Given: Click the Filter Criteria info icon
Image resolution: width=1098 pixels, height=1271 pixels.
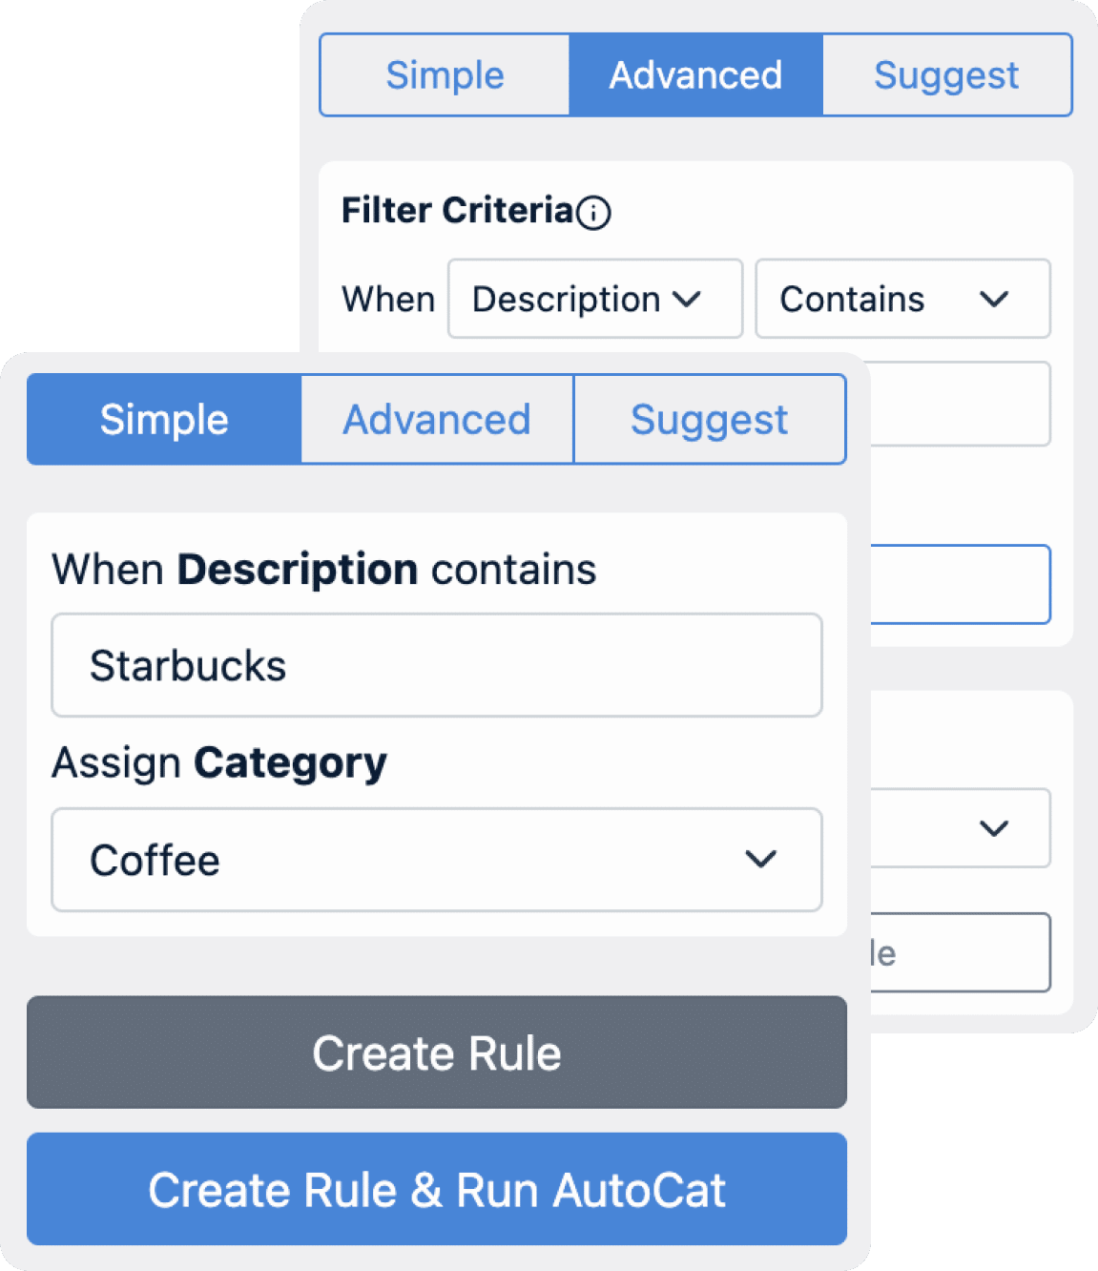Looking at the screenshot, I should click(x=593, y=212).
